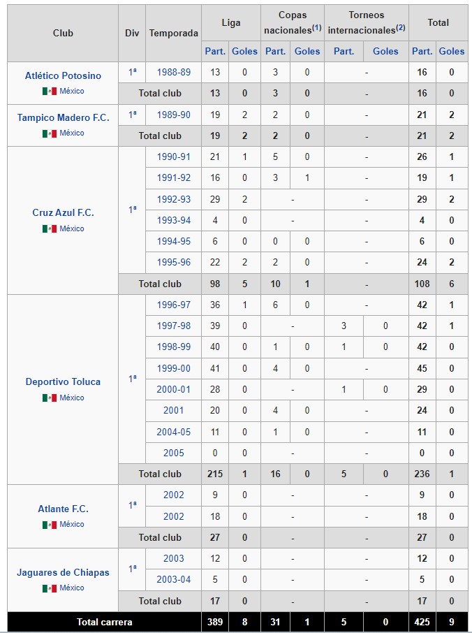Click the Mexico flag beneath Deportivo Toluca
This screenshot has width=472, height=633.
click(x=49, y=398)
